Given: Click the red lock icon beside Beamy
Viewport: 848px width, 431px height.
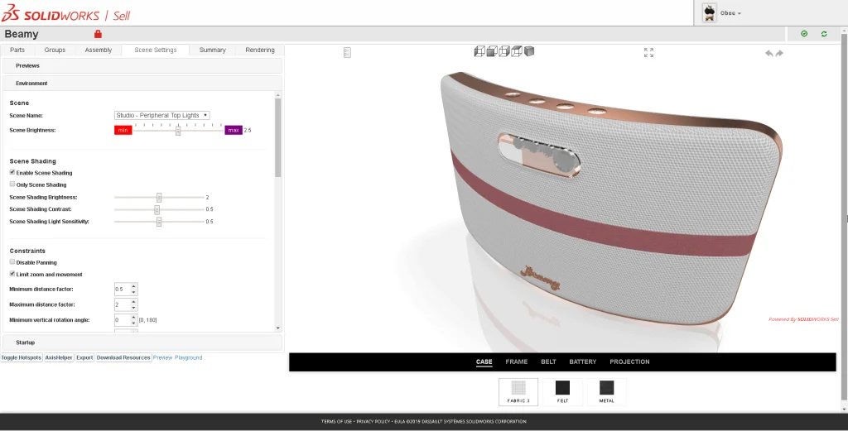Looking at the screenshot, I should [98, 34].
